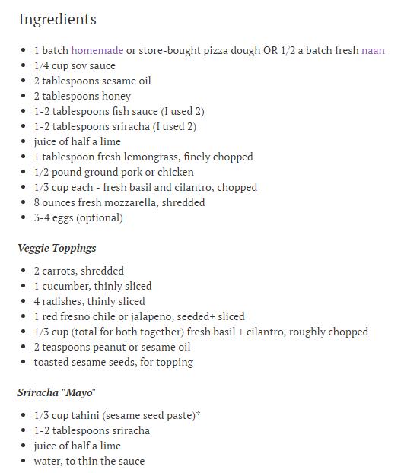
Task: Select the toasted sesame seeds line
Action: (x=114, y=362)
